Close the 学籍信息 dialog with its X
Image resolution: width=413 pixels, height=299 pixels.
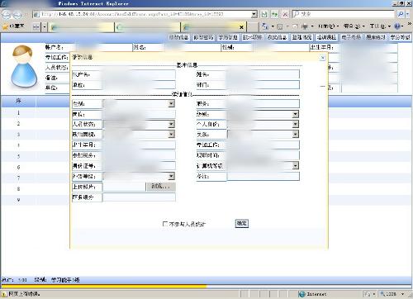[323, 58]
